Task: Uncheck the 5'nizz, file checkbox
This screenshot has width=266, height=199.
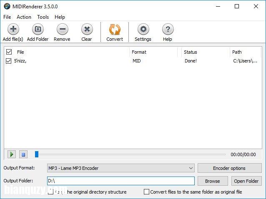Action: 8,61
